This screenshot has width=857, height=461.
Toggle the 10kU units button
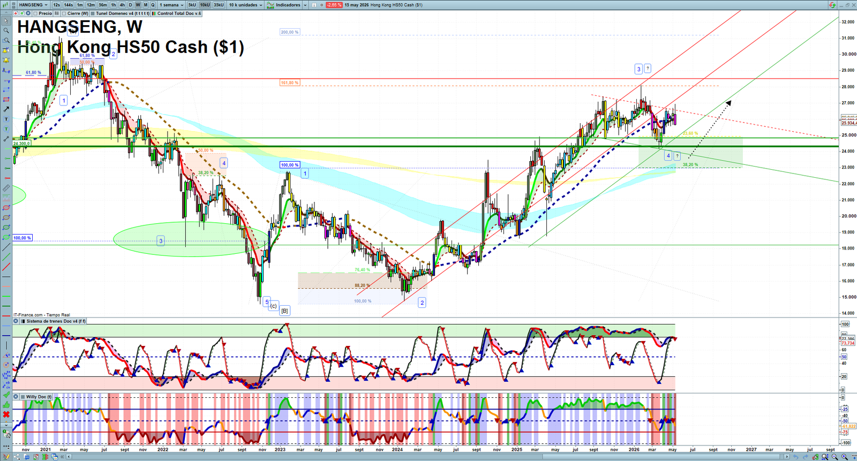[205, 5]
